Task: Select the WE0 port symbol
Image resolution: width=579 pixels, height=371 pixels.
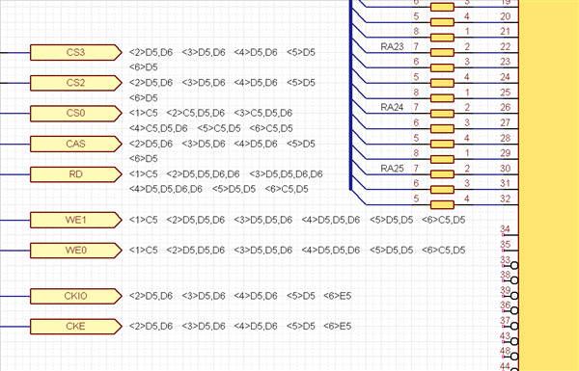Action: 75,251
